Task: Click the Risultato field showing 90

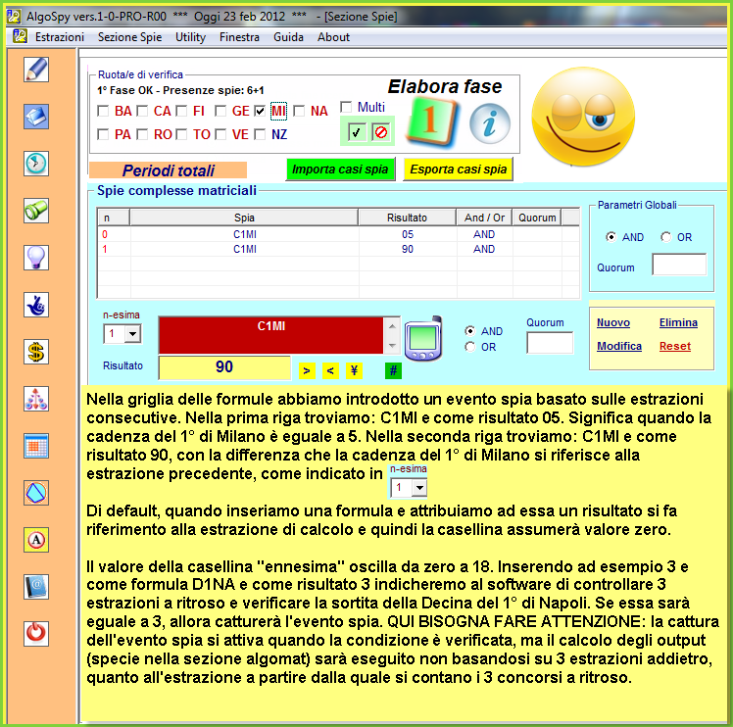Action: tap(224, 367)
